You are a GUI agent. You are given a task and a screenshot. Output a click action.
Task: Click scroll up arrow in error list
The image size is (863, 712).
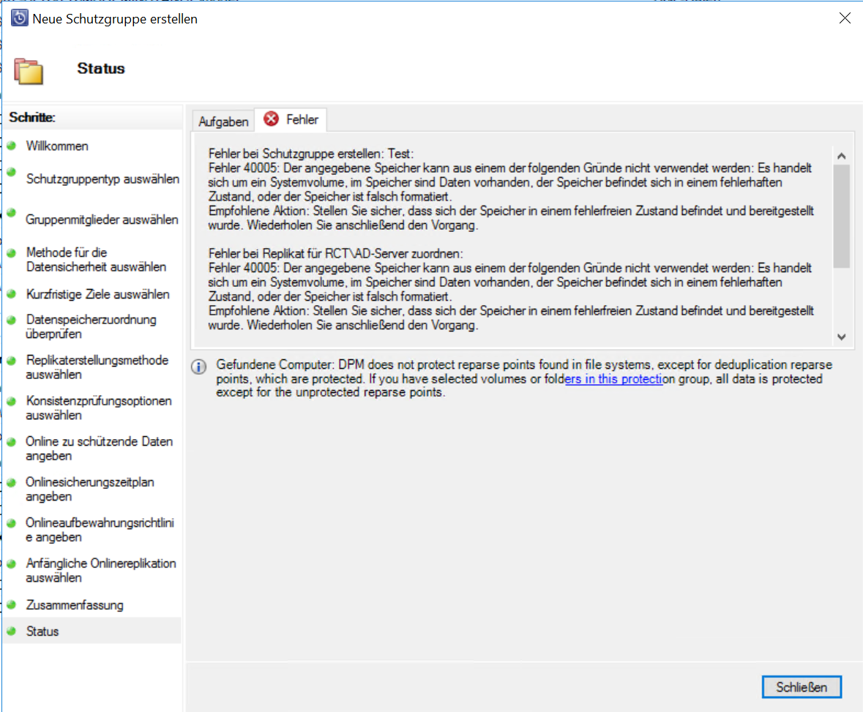coord(841,157)
